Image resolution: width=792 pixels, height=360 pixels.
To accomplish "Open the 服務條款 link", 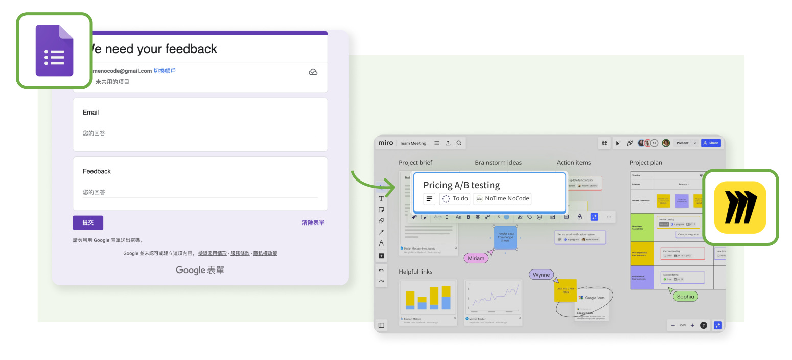I will [240, 253].
